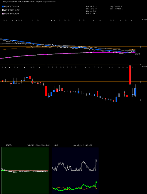The image size is (147, 194).
Task: Click the large red gap-down candle with long wick
Action: [46, 91]
